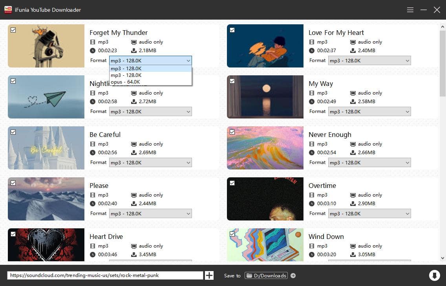Click the audio only monitor icon for Overtime
This screenshot has width=446, height=286.
pyautogui.click(x=353, y=195)
